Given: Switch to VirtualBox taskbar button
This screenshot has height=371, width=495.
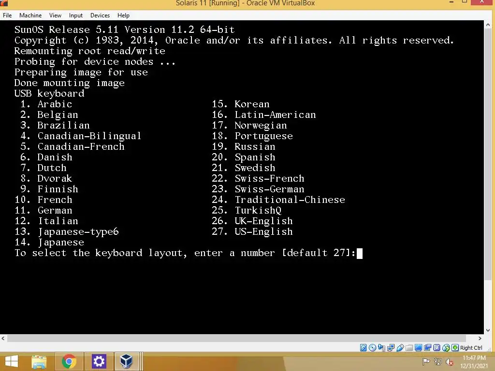Looking at the screenshot, I should point(126,361).
